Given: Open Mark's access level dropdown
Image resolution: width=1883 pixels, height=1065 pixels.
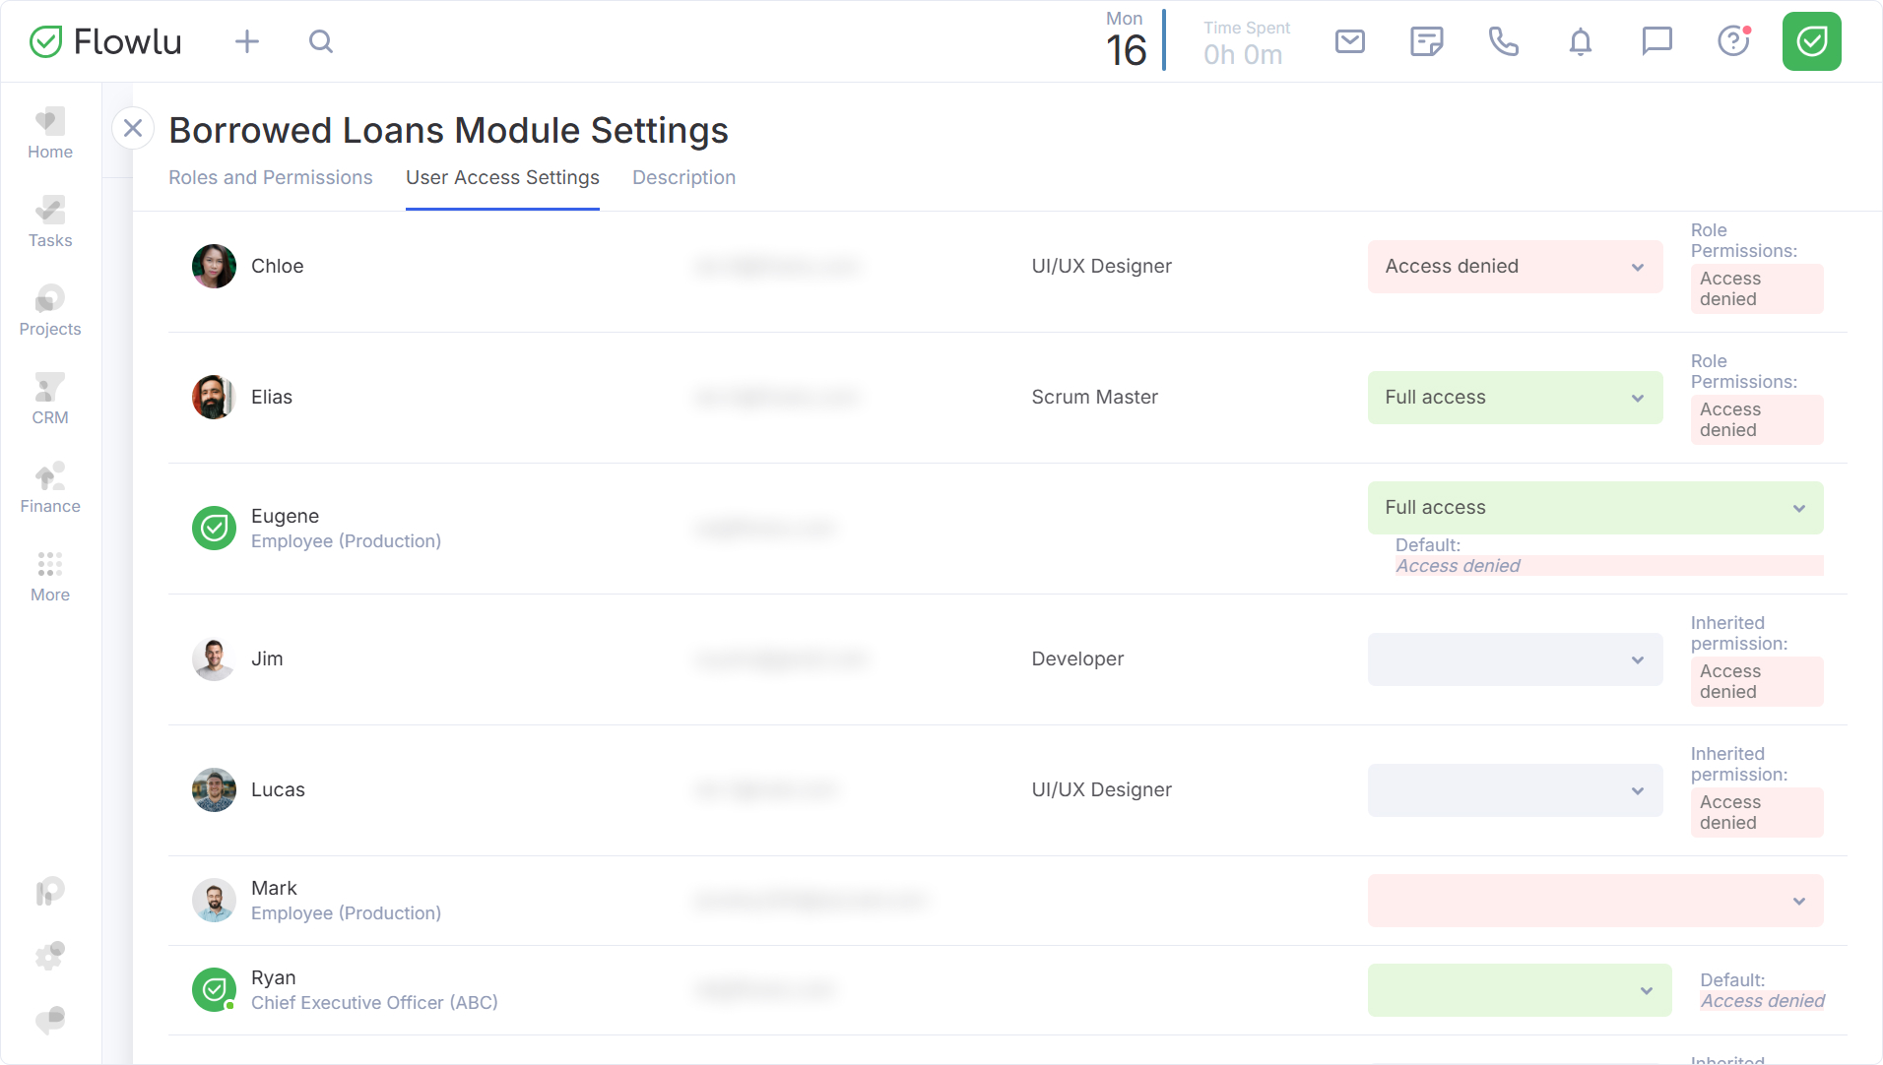Looking at the screenshot, I should pos(1594,901).
